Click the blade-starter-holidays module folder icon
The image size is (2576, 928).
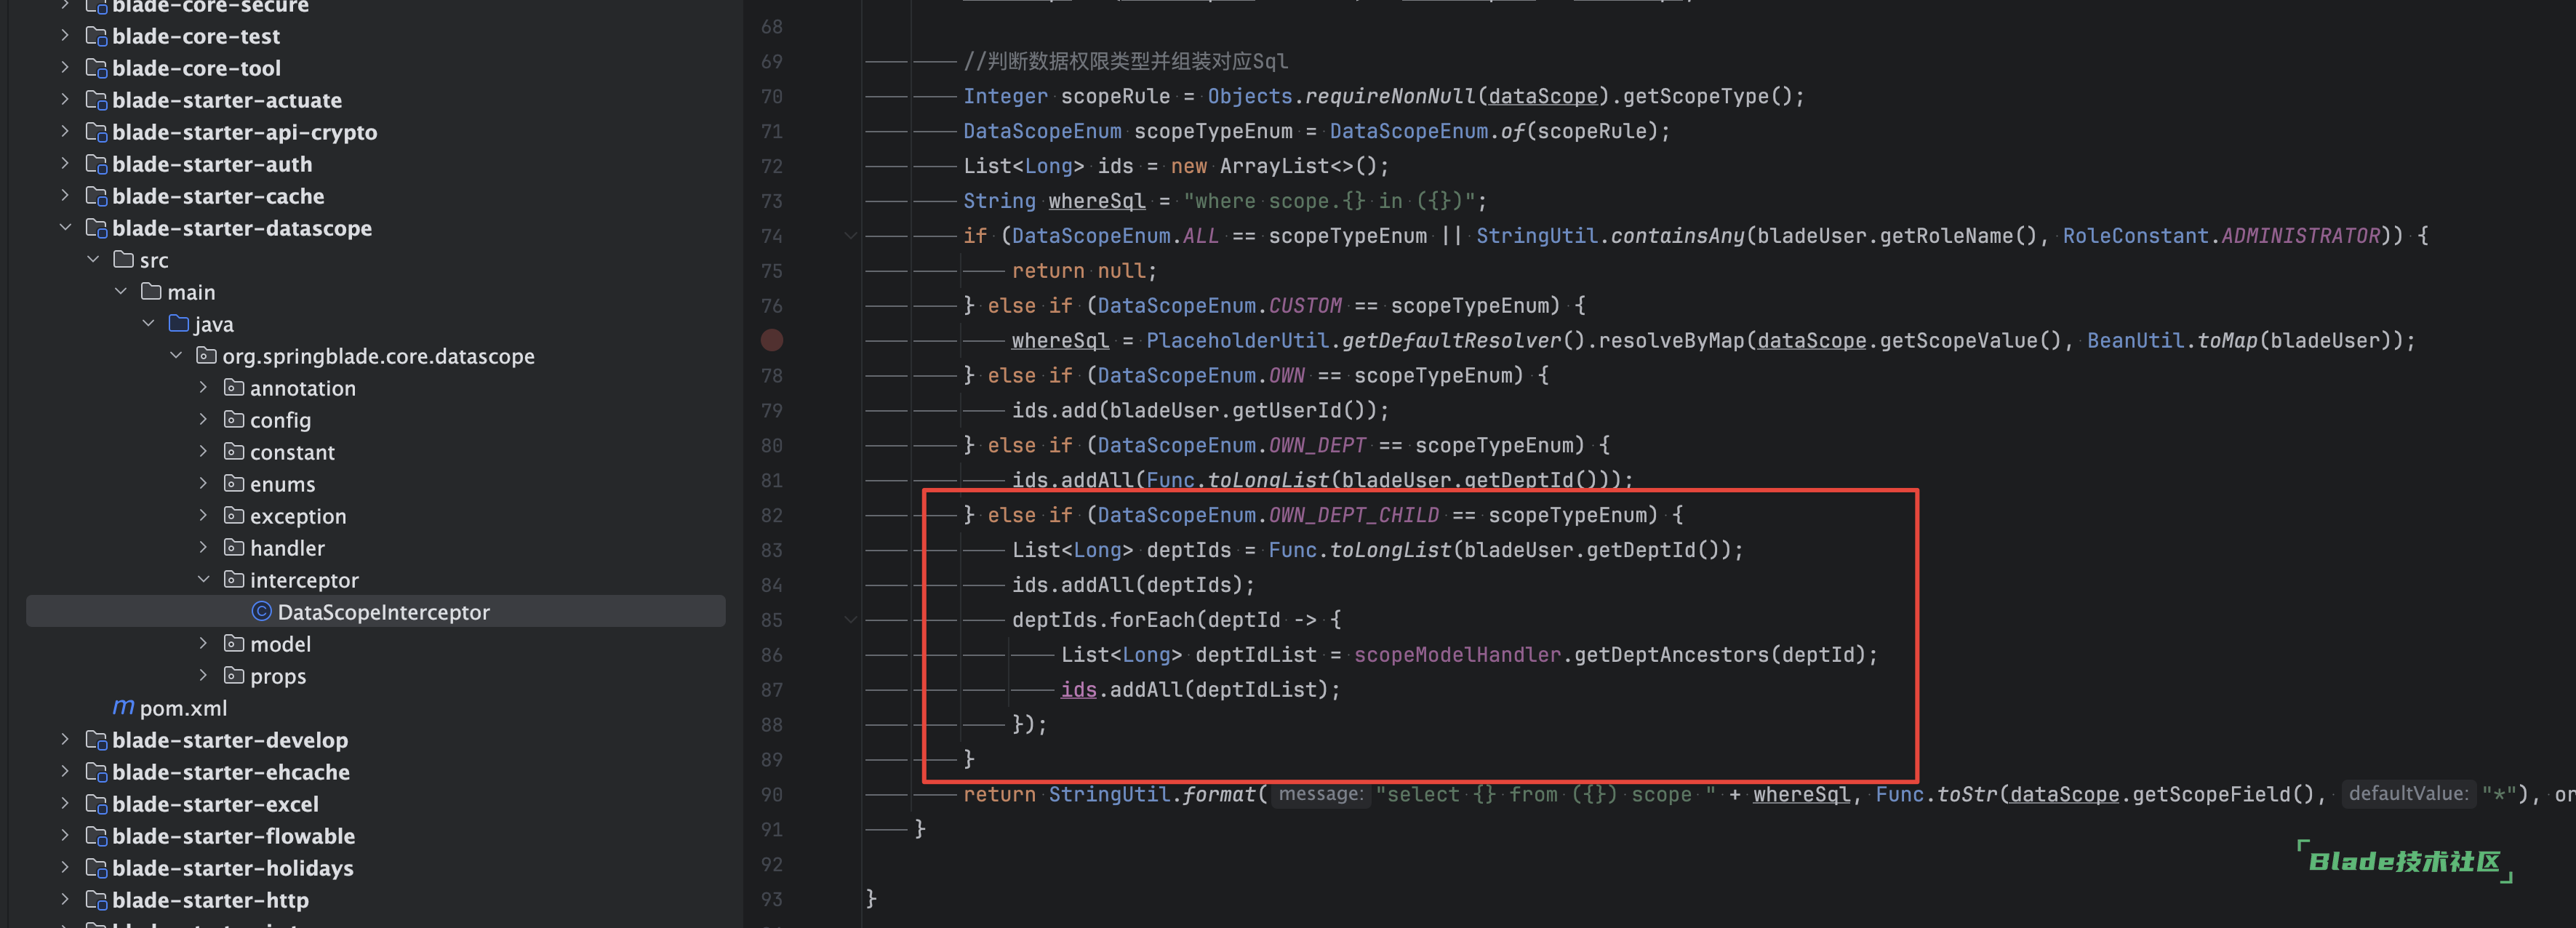[x=96, y=868]
